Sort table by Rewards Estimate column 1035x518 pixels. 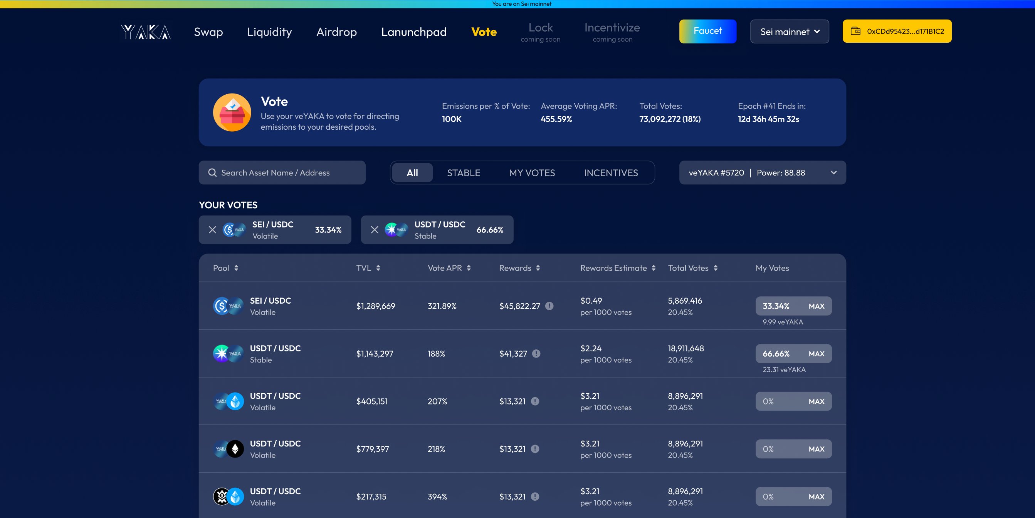653,267
